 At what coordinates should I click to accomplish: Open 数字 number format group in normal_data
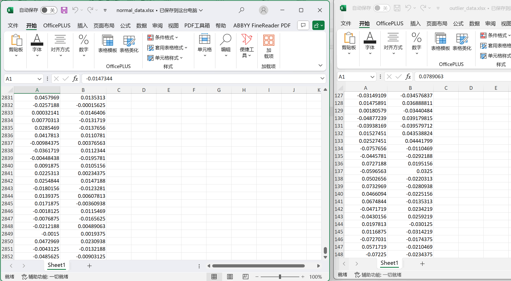pyautogui.click(x=84, y=46)
